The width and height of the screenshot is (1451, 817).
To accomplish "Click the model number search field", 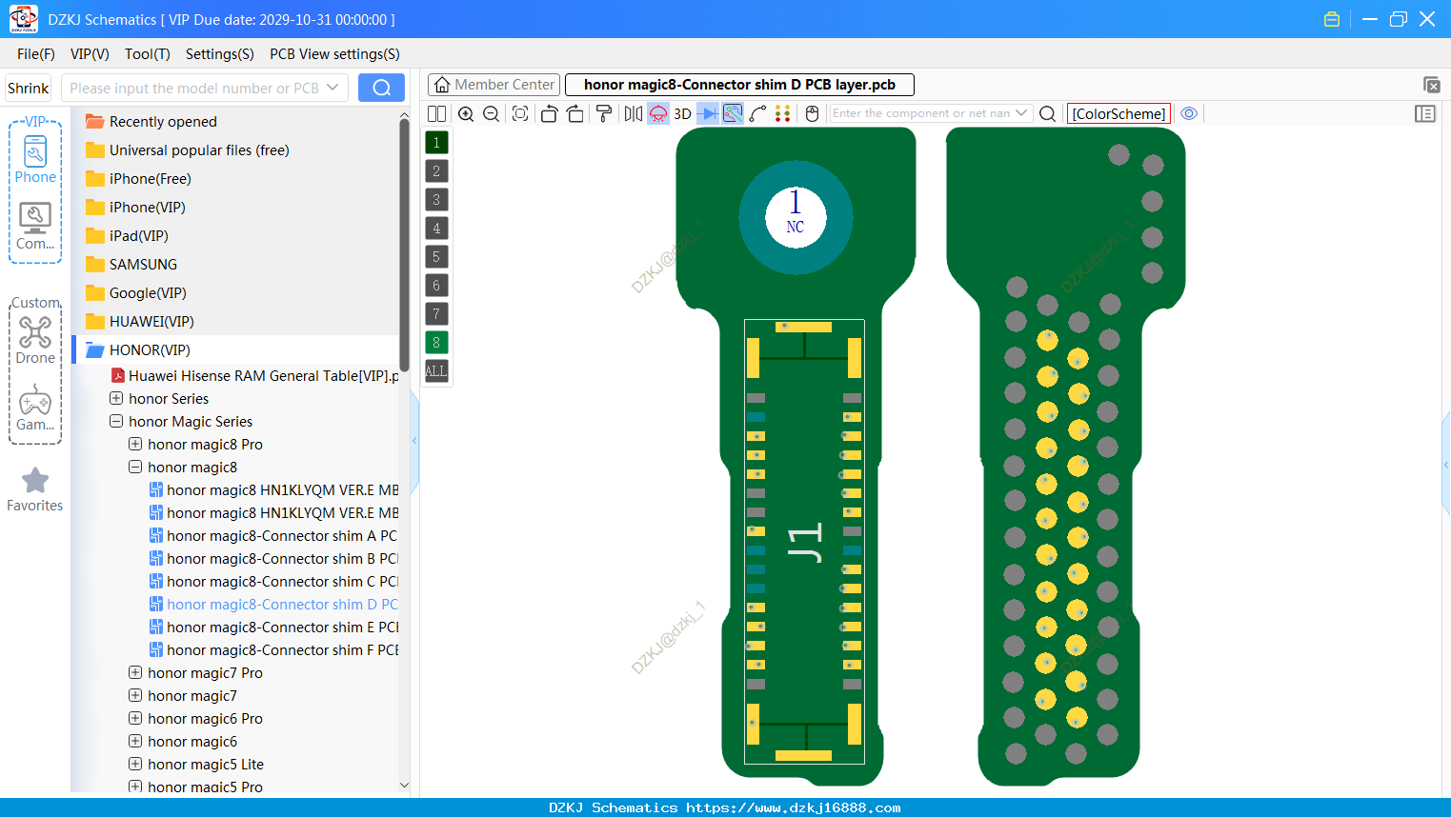I will point(205,88).
